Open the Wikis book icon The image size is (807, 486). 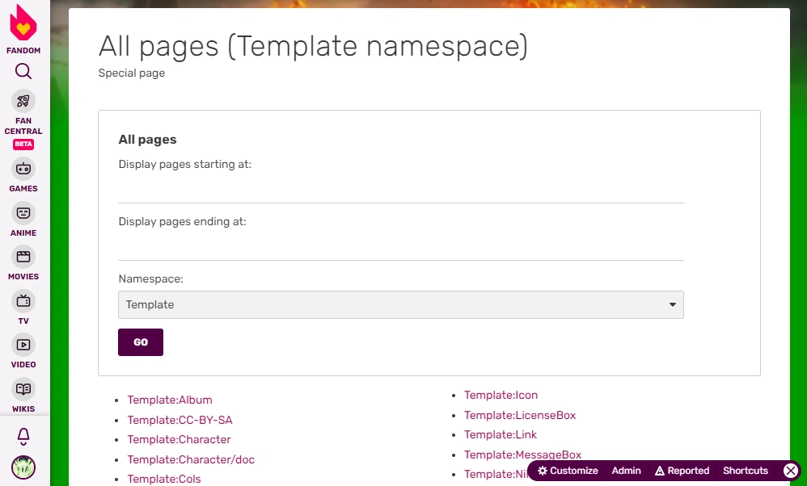click(x=23, y=389)
